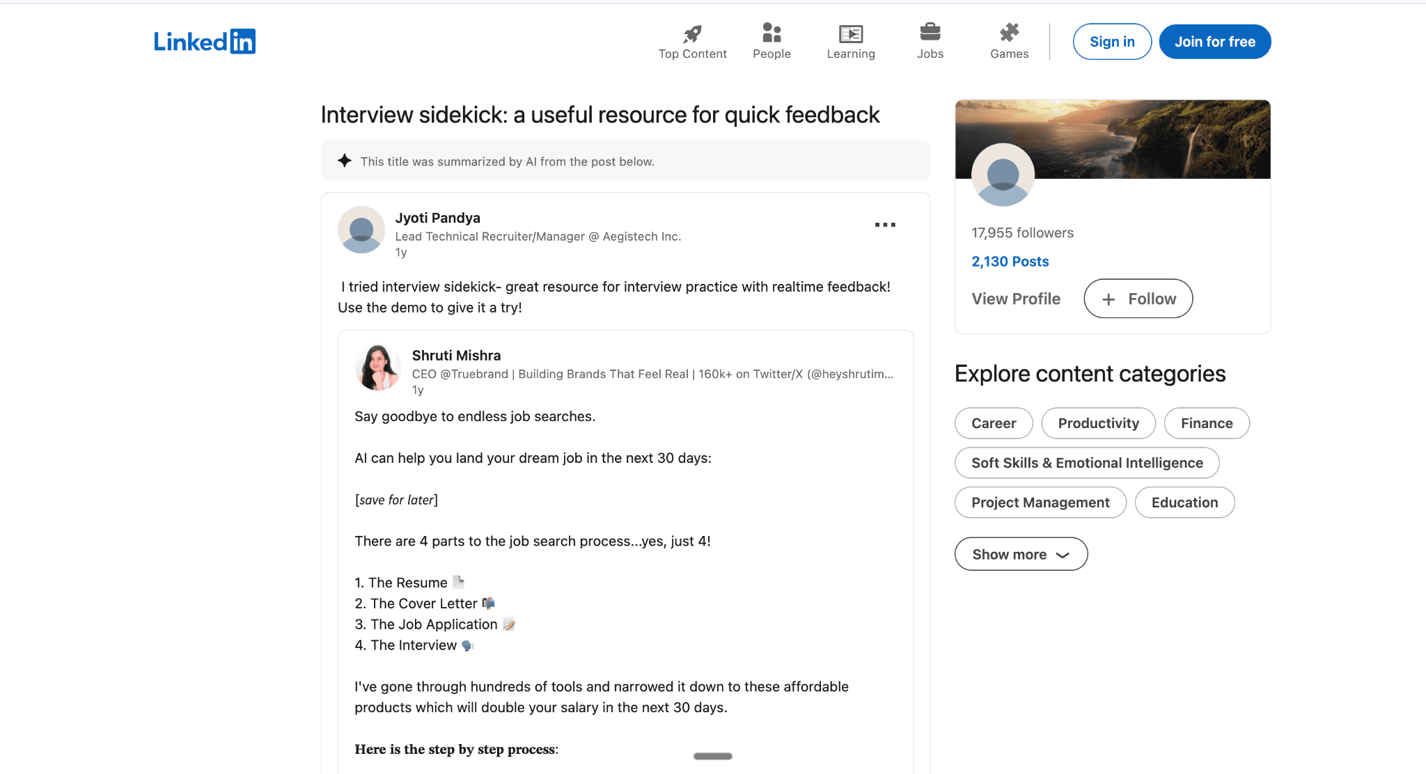Image resolution: width=1426 pixels, height=774 pixels.
Task: Select the Career category
Action: (x=994, y=423)
